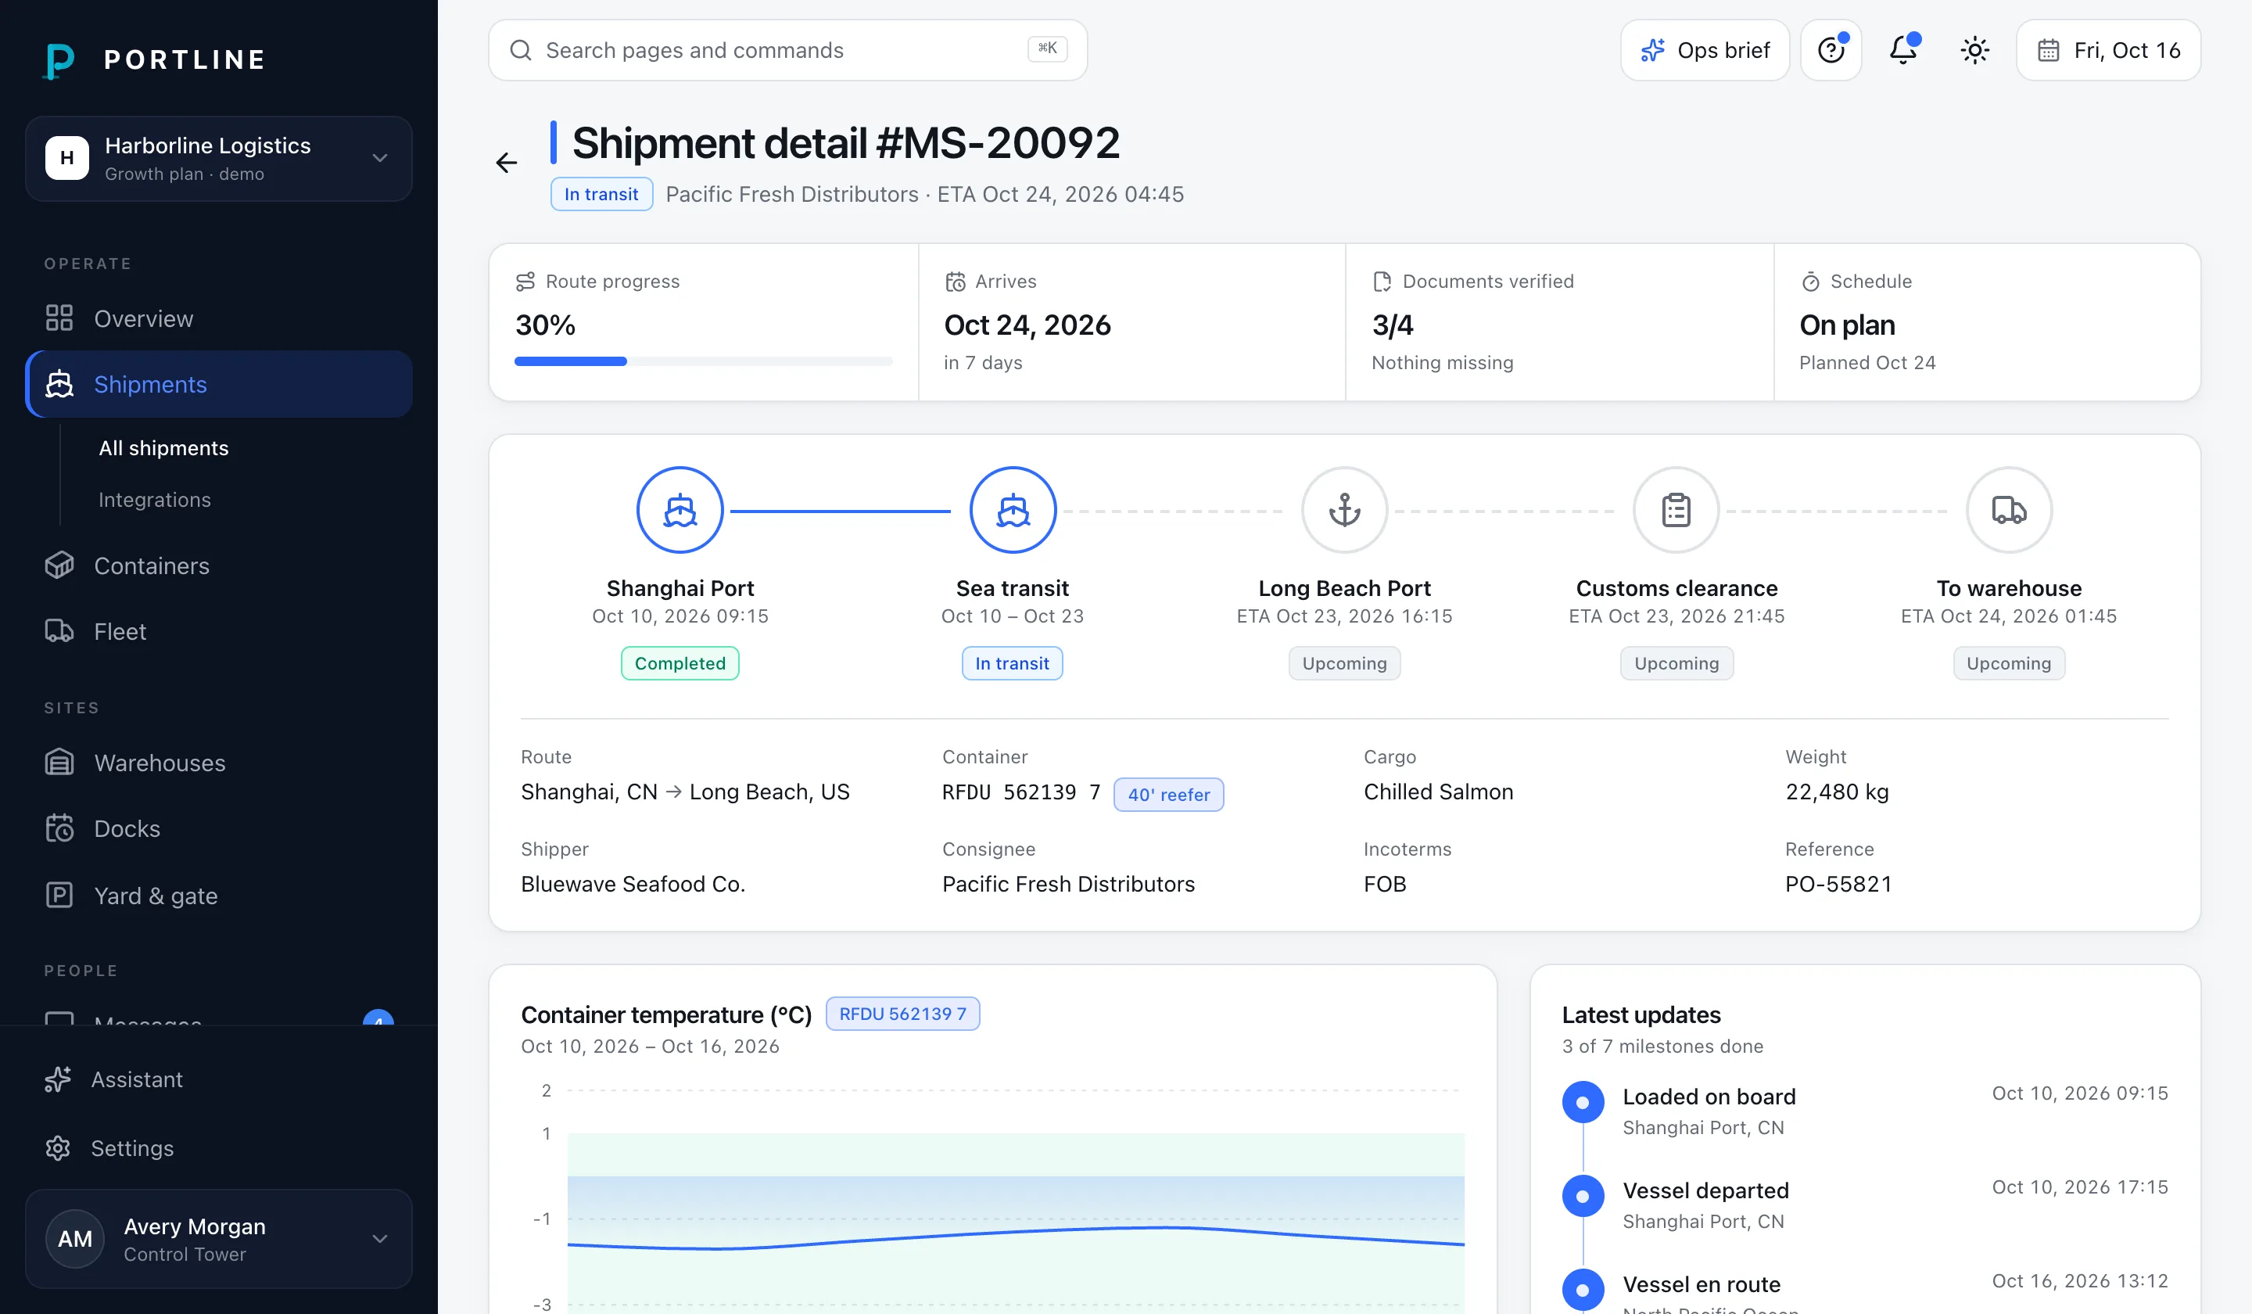This screenshot has height=1314, width=2252.
Task: Click the Vessel departed timeline dot
Action: pos(1583,1196)
